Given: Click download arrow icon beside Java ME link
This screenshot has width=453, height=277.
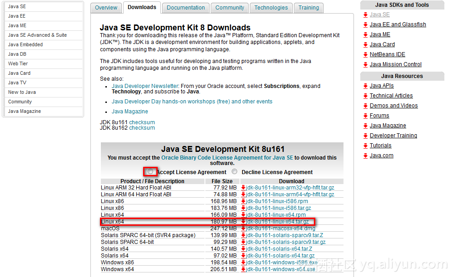Looking at the screenshot, I should (x=365, y=35).
